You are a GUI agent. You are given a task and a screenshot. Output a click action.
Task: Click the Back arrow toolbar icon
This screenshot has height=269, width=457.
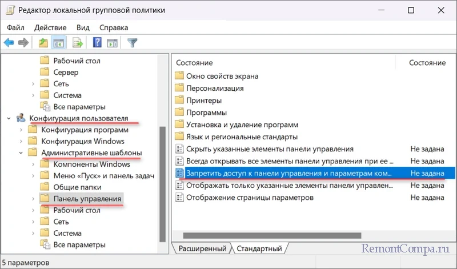pyautogui.click(x=9, y=43)
